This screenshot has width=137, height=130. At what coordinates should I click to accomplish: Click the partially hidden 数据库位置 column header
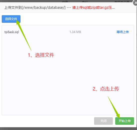122,1
